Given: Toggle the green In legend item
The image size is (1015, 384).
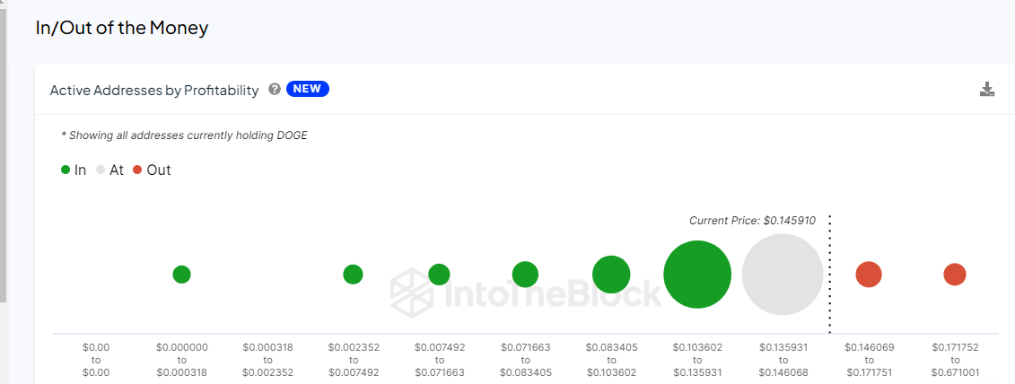Looking at the screenshot, I should coord(74,170).
